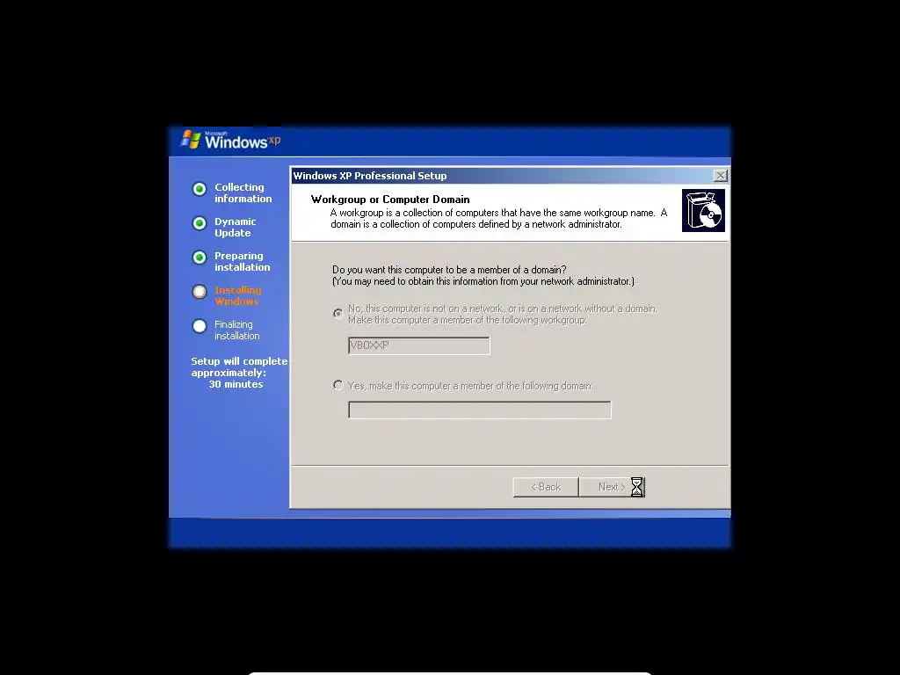Click the setup box and CD icon

[703, 211]
